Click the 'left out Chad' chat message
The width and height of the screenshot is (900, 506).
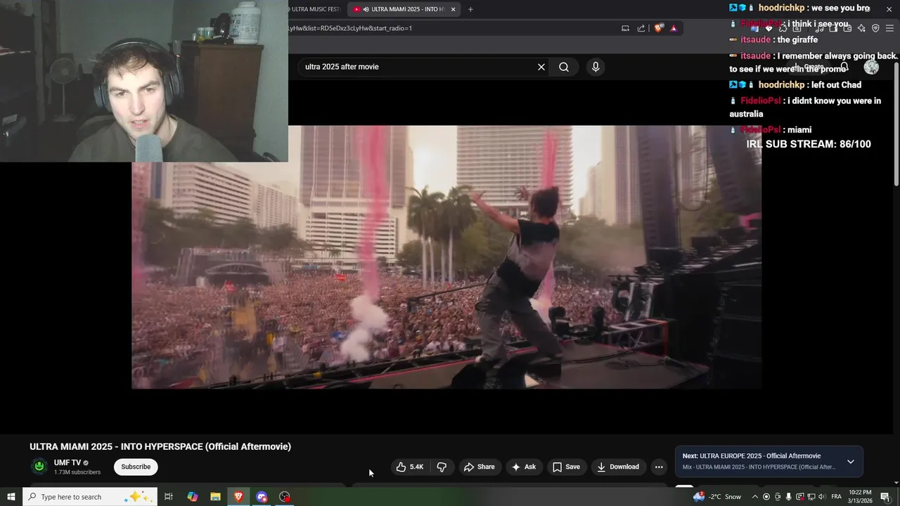(x=795, y=85)
